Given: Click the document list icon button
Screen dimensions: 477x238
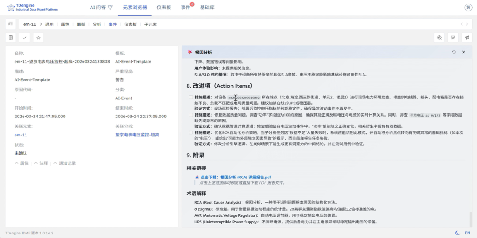Looking at the screenshot, I should 11,38.
